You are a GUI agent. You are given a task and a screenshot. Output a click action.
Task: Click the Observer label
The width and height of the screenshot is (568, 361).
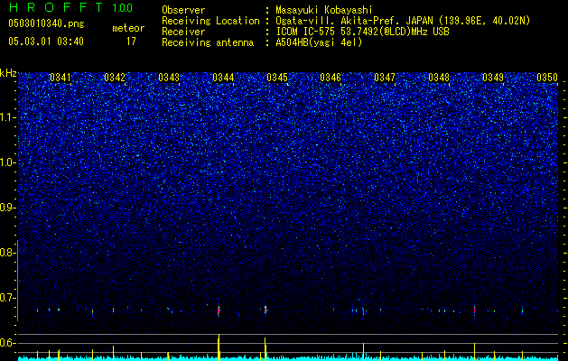pyautogui.click(x=183, y=10)
